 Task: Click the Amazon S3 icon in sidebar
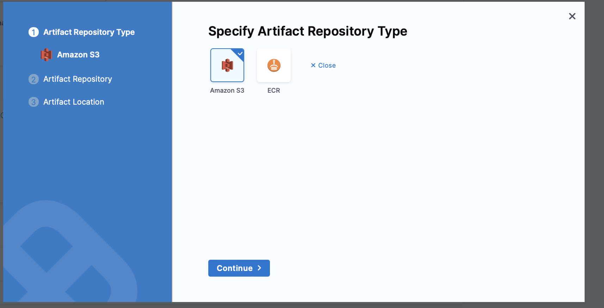[46, 55]
